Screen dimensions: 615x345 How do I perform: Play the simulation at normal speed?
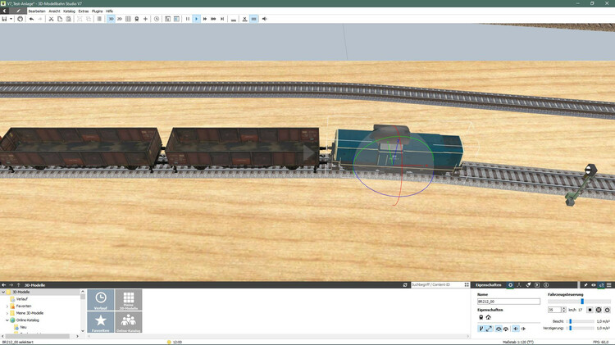tap(196, 19)
